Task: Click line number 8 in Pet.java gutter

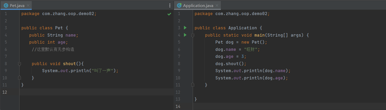Action: pyautogui.click(x=6, y=64)
